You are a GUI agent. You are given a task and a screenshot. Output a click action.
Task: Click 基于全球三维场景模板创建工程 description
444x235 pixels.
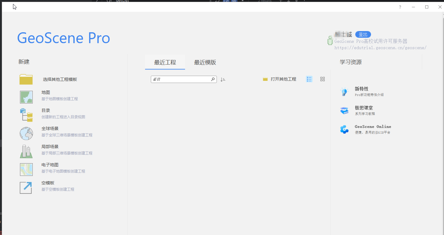(x=67, y=135)
